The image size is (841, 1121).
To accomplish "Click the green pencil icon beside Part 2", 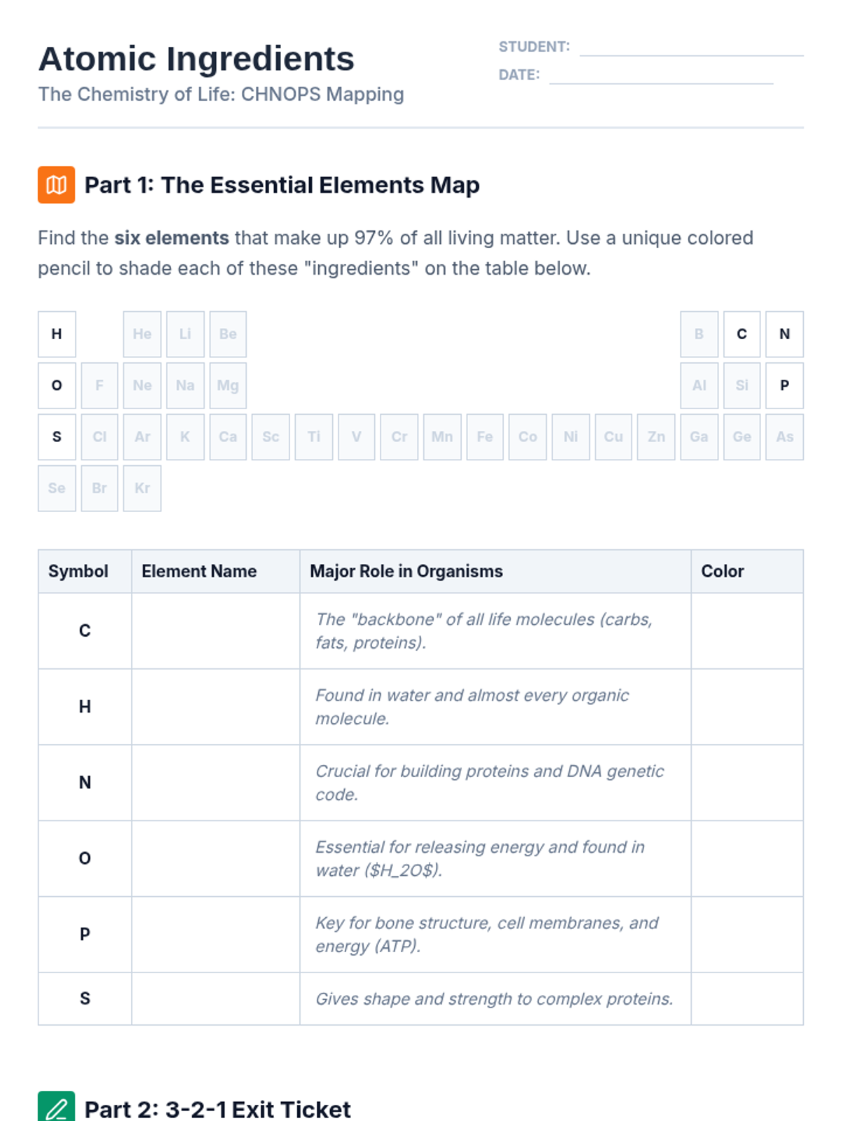I will (x=56, y=1107).
